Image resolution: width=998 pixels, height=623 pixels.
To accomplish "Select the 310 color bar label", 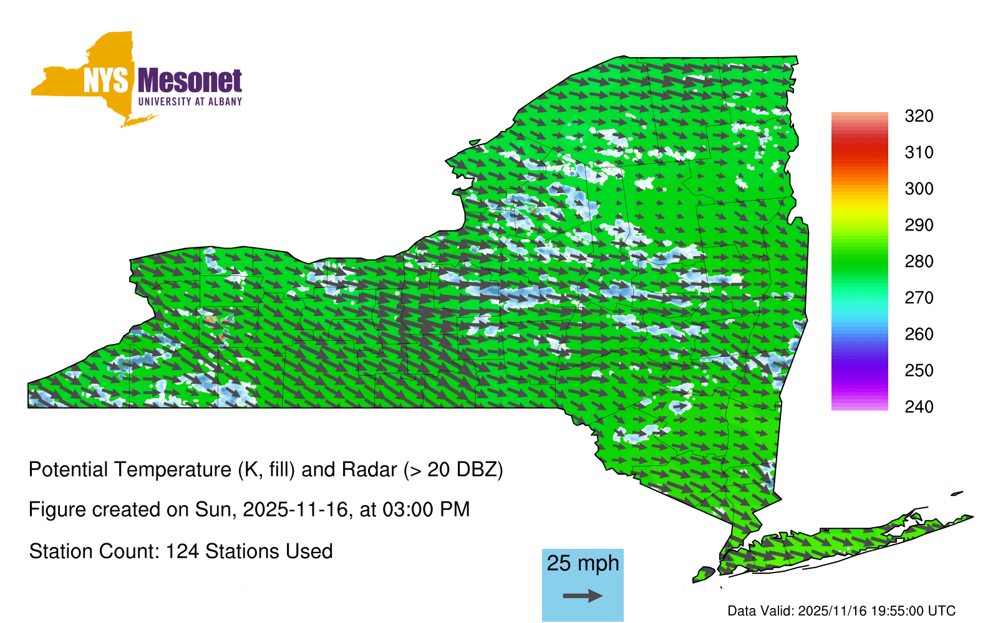I will click(919, 153).
